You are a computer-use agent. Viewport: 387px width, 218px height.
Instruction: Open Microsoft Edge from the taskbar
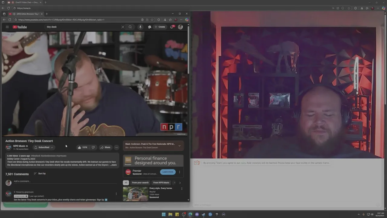coord(190,214)
